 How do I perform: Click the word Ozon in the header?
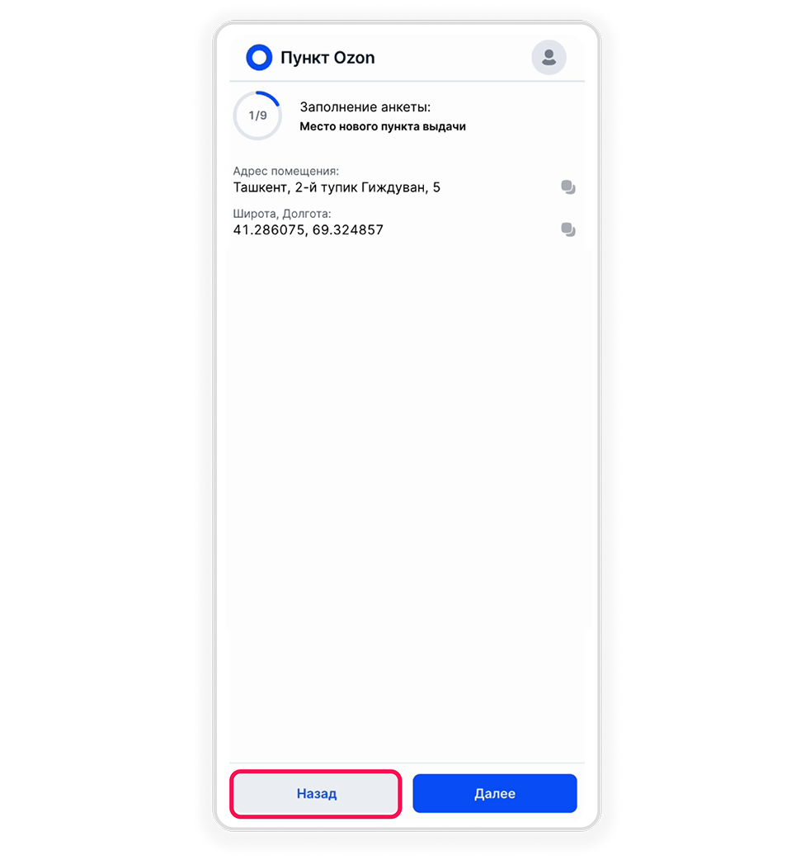click(354, 58)
